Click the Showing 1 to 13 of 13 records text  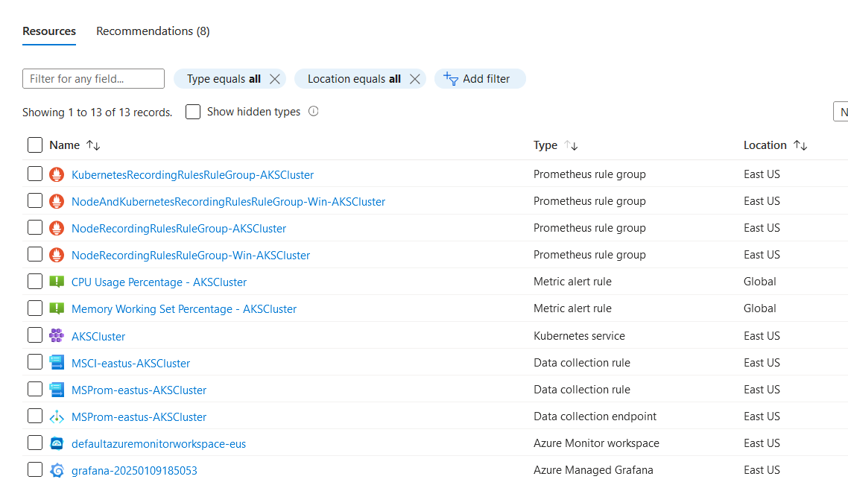tap(98, 112)
